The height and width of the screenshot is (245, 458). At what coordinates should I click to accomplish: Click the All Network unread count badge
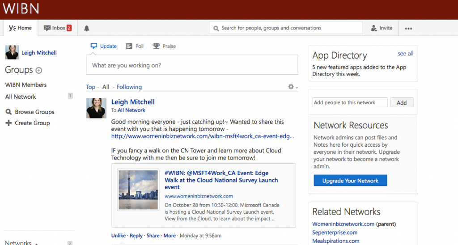tap(70, 96)
